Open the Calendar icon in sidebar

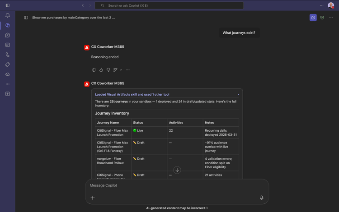click(8, 45)
